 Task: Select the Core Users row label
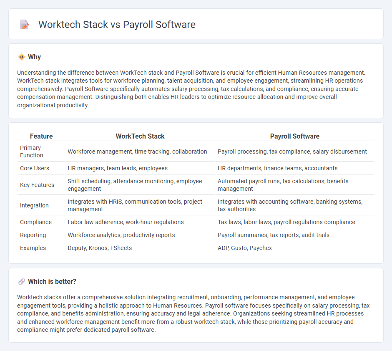(35, 168)
